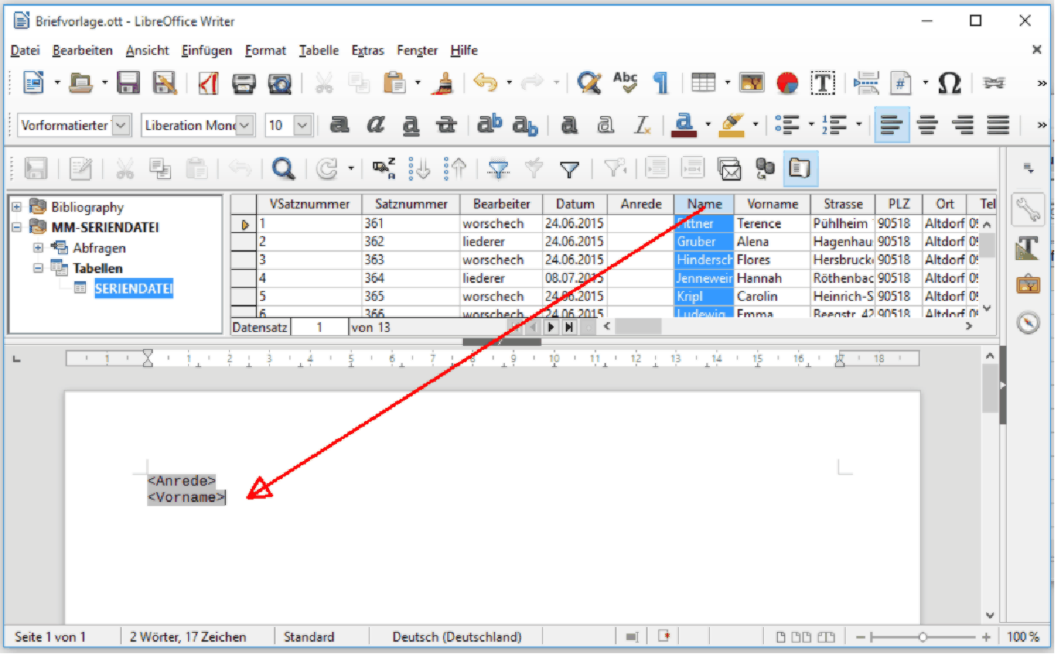Image resolution: width=1055 pixels, height=654 pixels.
Task: Click the Insert Text Box icon
Action: (x=823, y=83)
